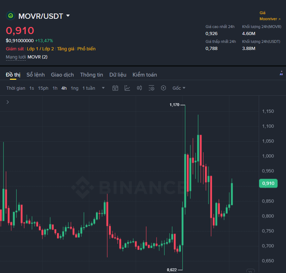Viewport: 286px width, 273px height.
Task: Select the 4h interval
Action: (64, 88)
